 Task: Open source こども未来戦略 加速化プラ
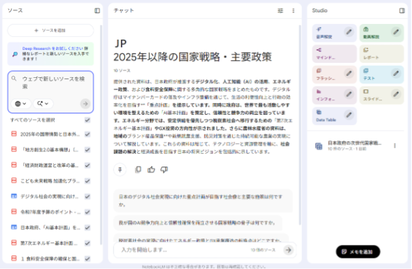tap(50, 181)
